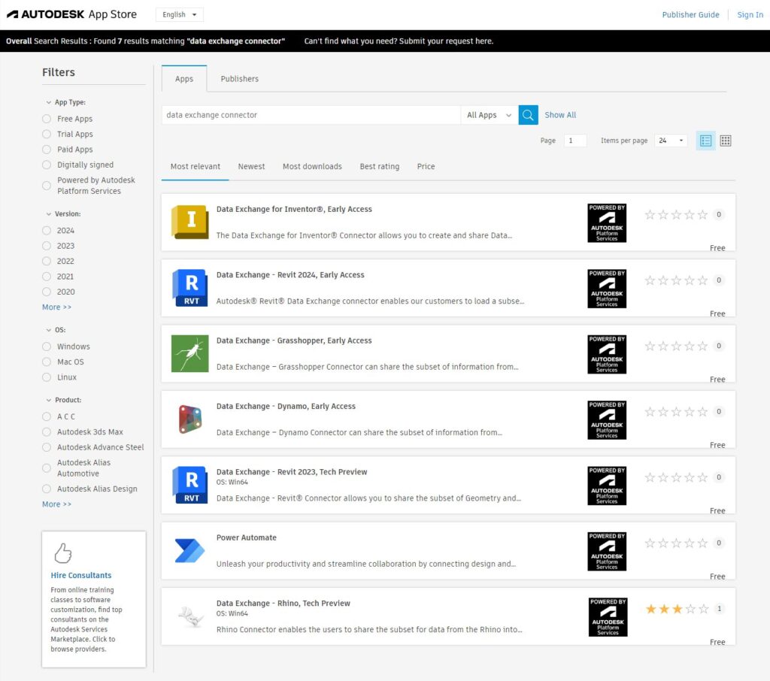Sort by Best rating
The height and width of the screenshot is (681, 770).
click(380, 166)
